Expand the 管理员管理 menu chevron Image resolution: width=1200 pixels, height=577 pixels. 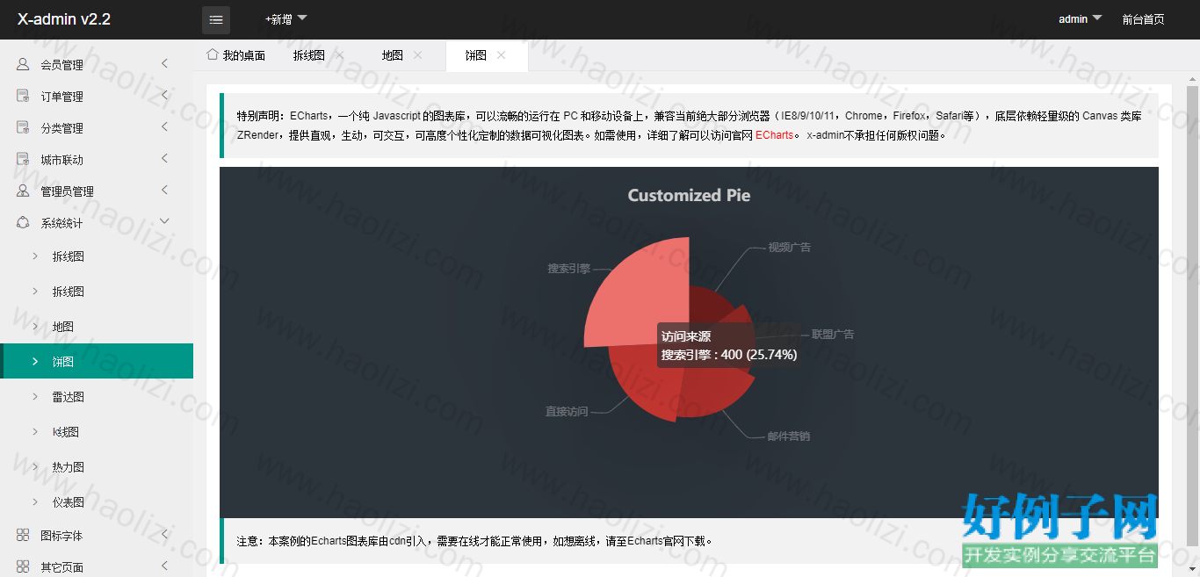[x=164, y=190]
